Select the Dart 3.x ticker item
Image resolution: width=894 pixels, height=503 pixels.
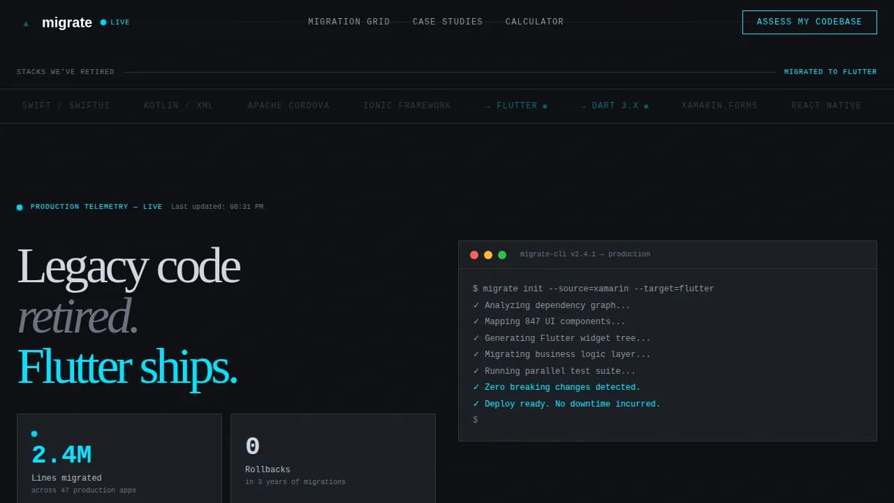(615, 106)
